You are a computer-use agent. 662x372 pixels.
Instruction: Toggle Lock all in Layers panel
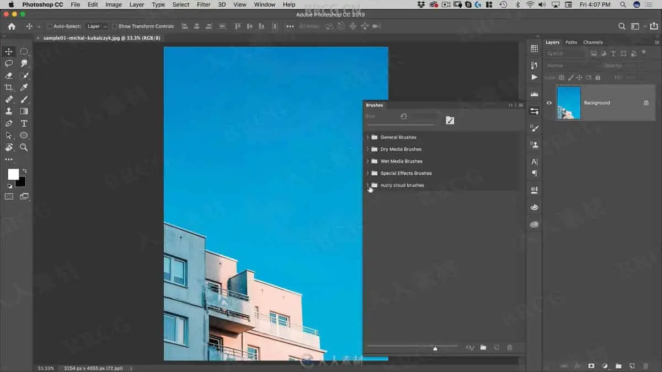click(597, 78)
